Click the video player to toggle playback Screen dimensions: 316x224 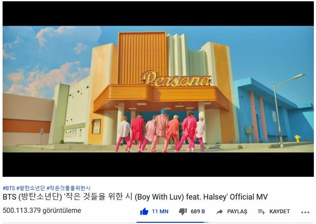coord(158,89)
